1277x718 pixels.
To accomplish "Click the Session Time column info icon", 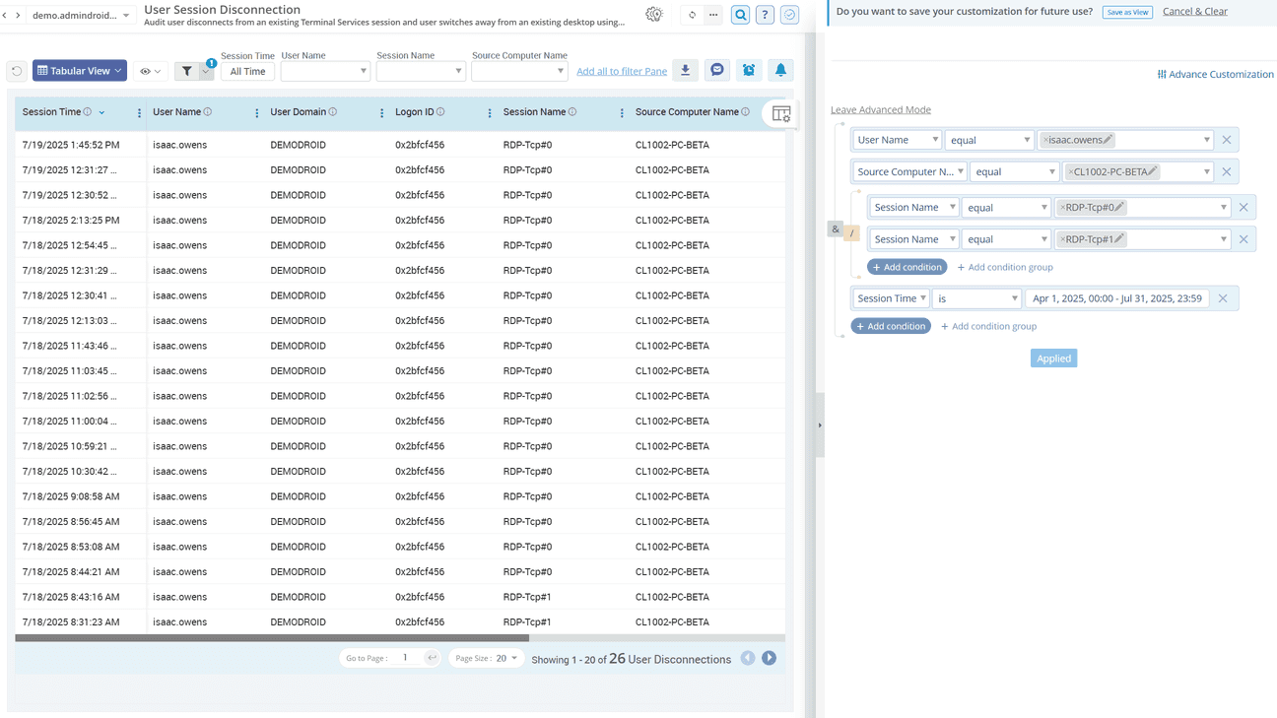I will [x=88, y=112].
